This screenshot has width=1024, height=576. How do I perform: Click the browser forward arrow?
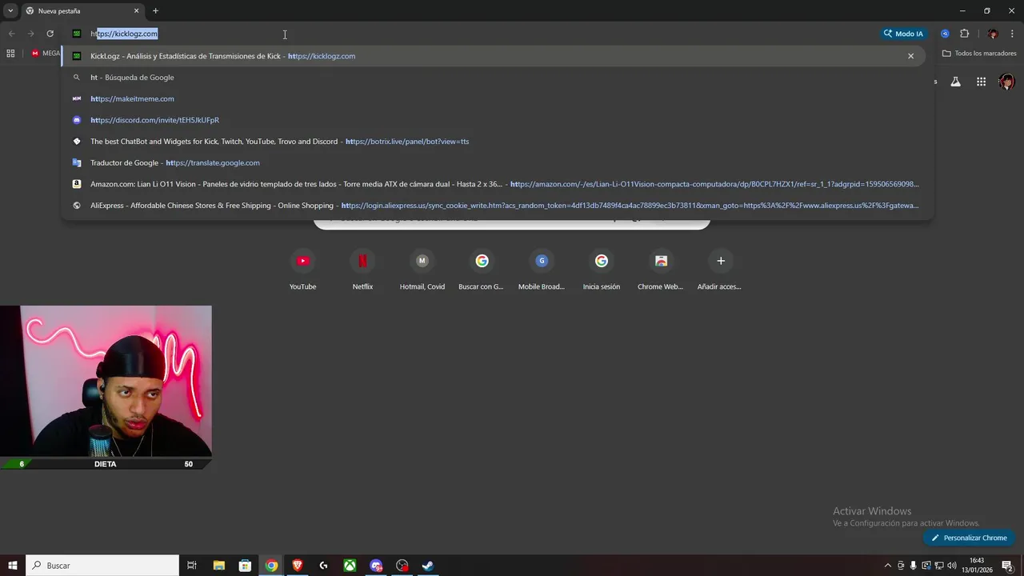point(30,34)
